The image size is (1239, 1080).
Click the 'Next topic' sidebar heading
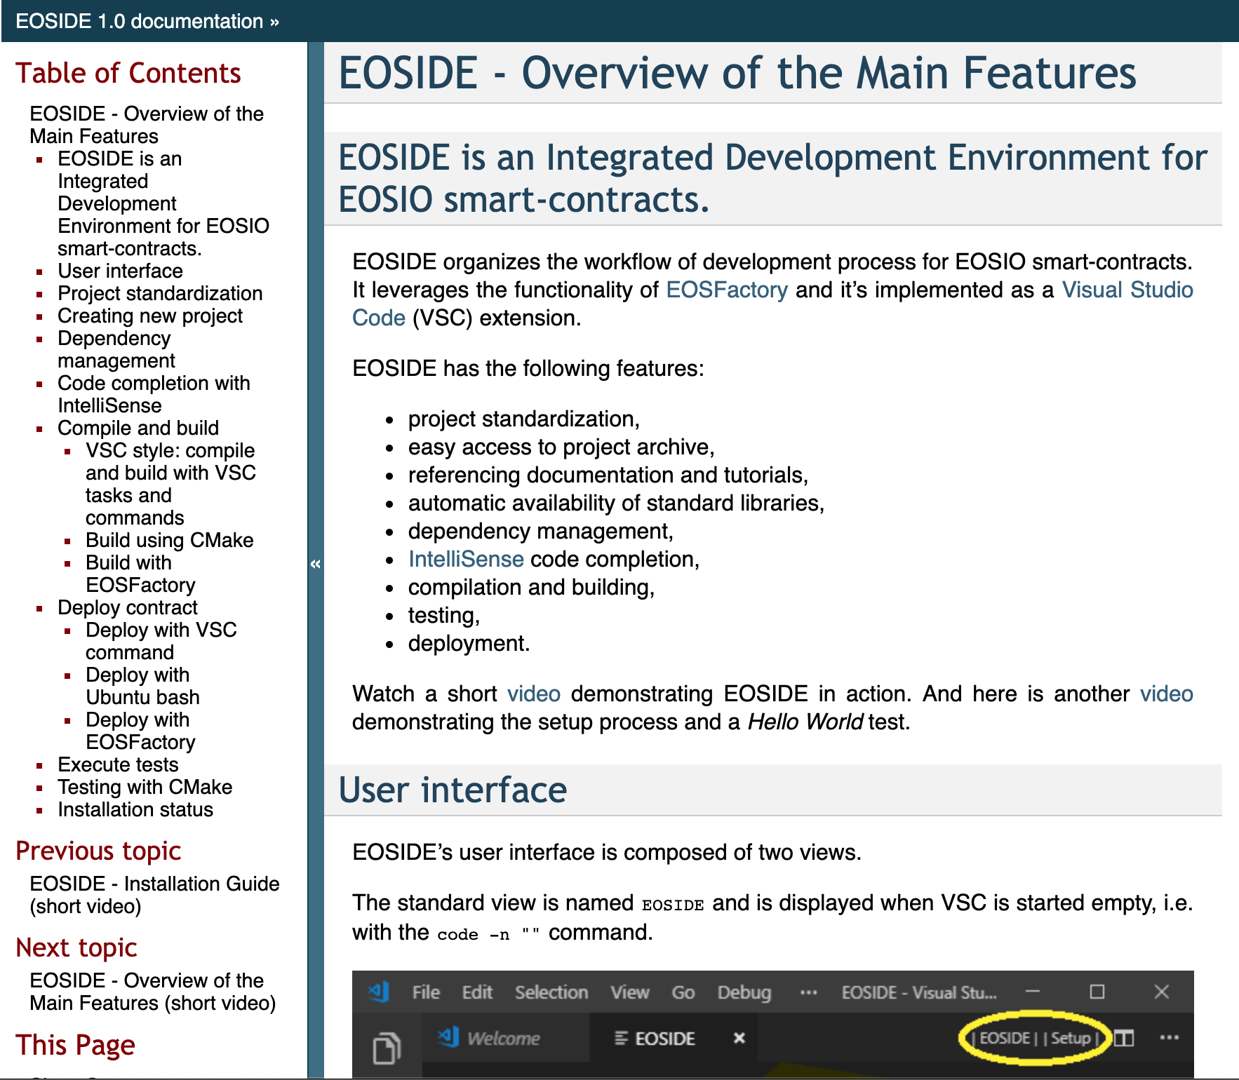[76, 947]
